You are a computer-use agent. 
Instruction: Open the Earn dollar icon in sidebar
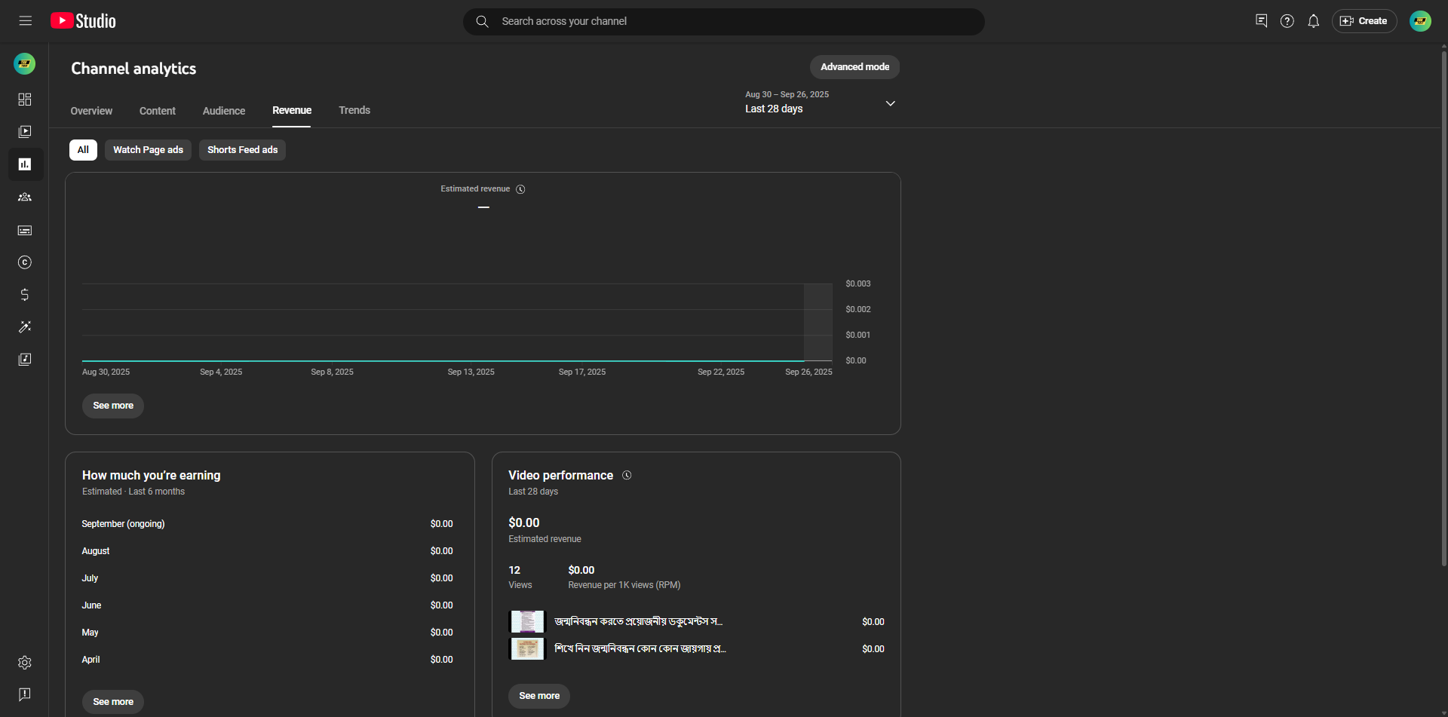pyautogui.click(x=25, y=295)
